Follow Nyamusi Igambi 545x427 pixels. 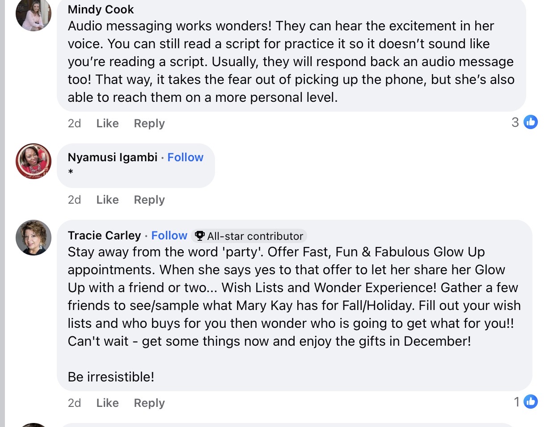click(x=185, y=157)
